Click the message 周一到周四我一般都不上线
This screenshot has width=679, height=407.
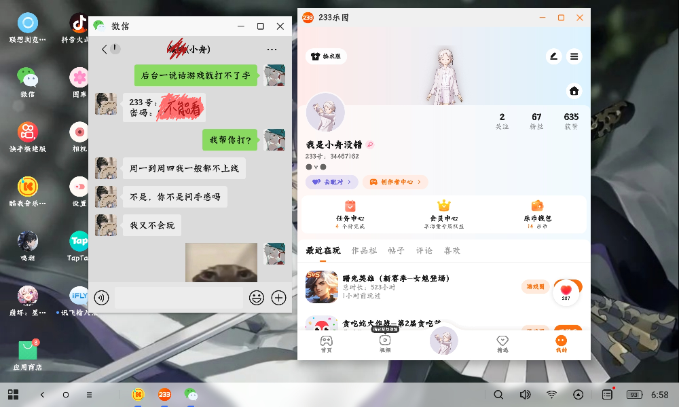[184, 168]
